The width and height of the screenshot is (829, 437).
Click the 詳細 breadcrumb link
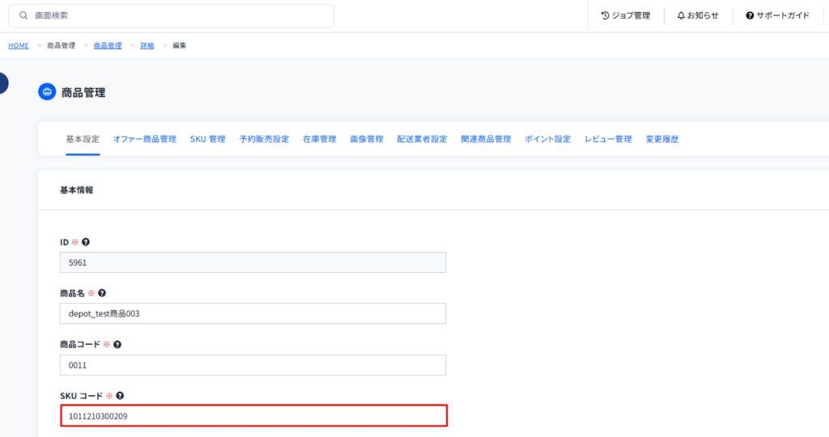(148, 45)
